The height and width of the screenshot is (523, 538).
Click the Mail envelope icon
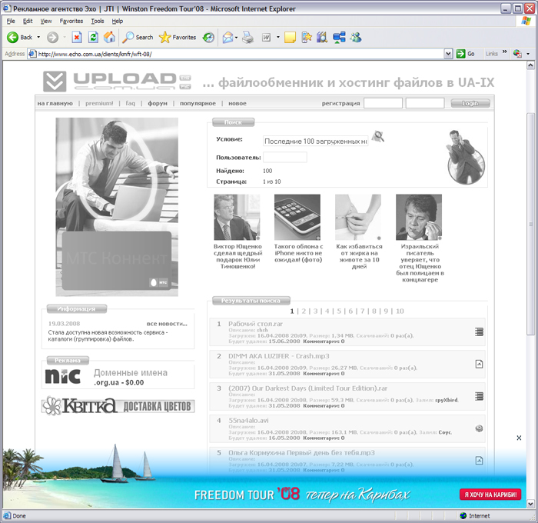tap(227, 37)
